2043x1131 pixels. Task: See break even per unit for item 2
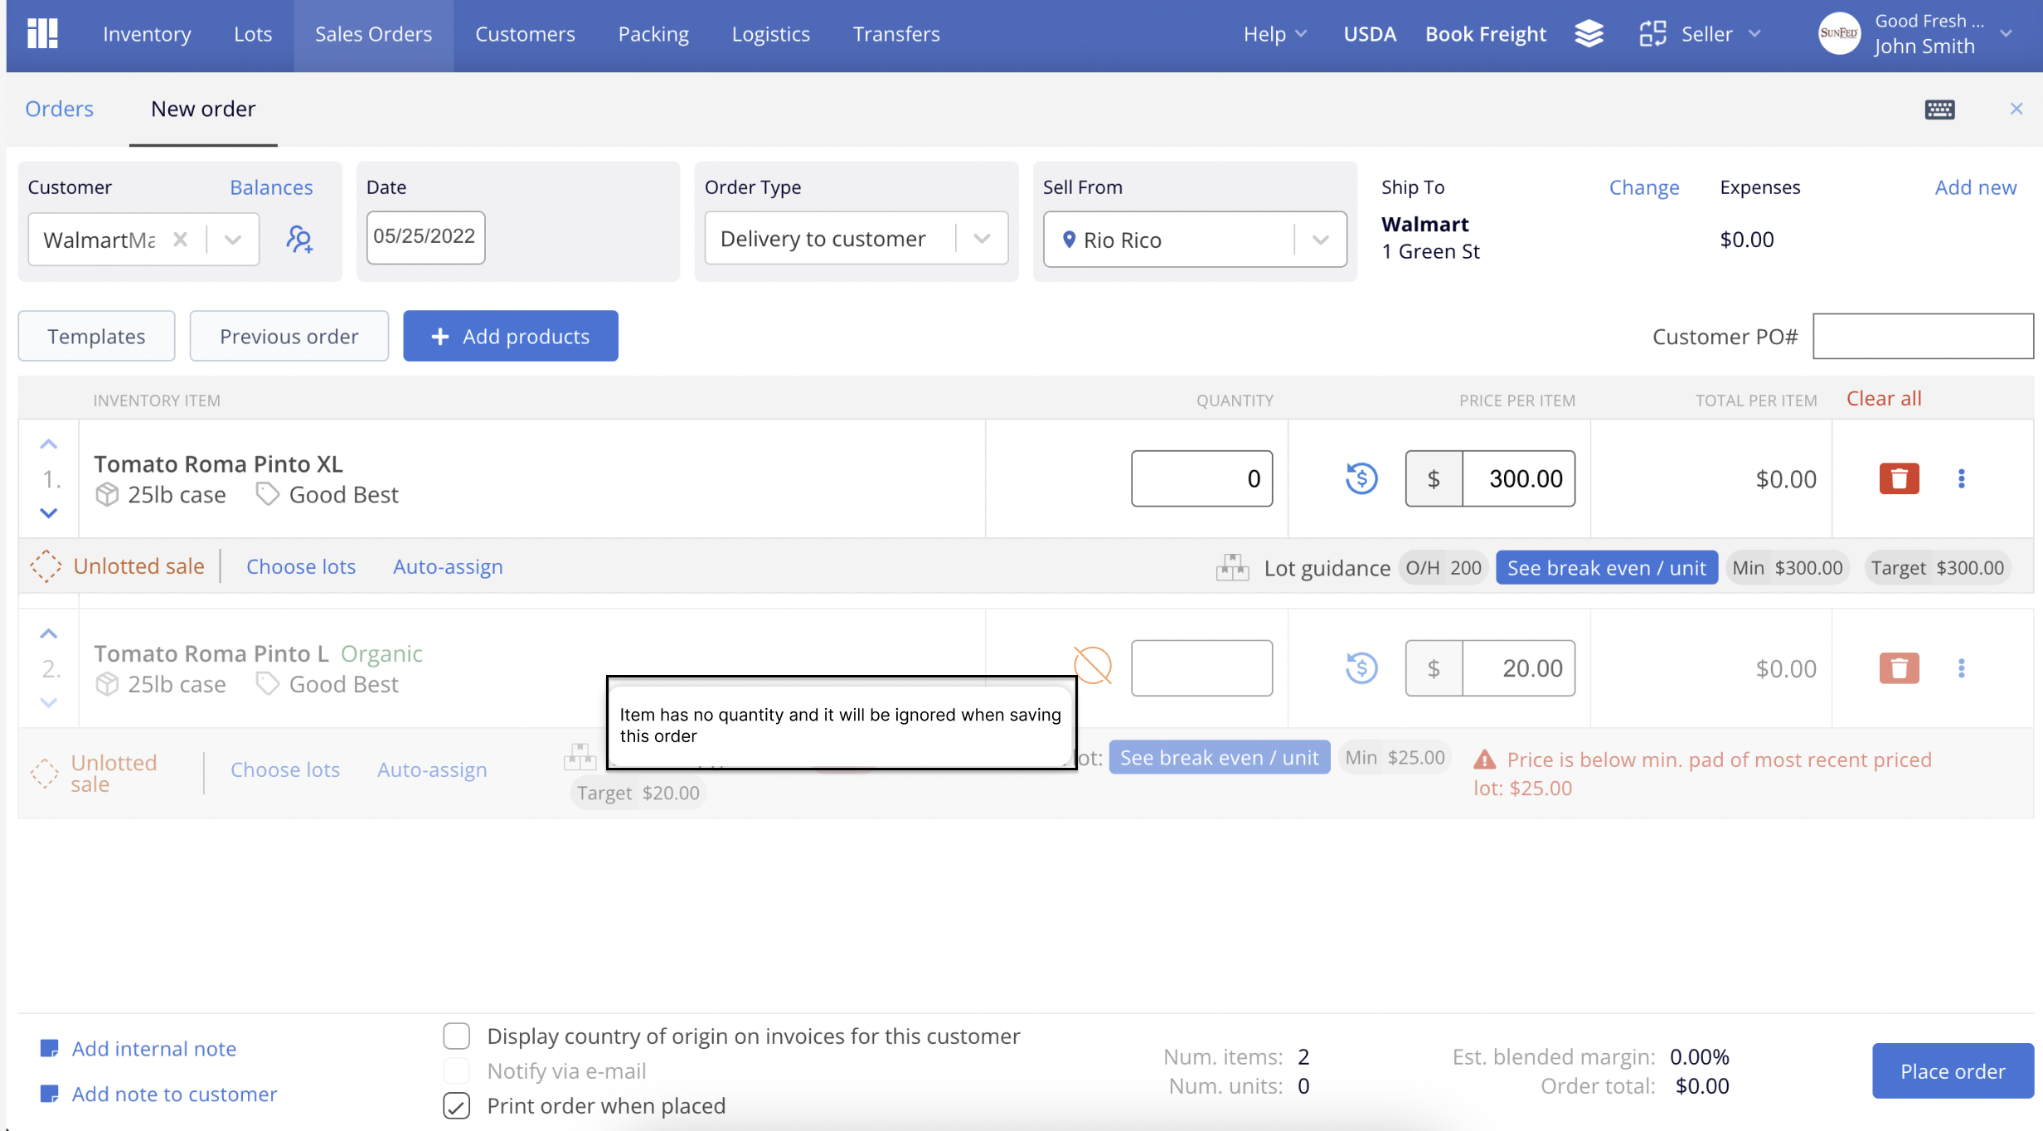[1219, 758]
